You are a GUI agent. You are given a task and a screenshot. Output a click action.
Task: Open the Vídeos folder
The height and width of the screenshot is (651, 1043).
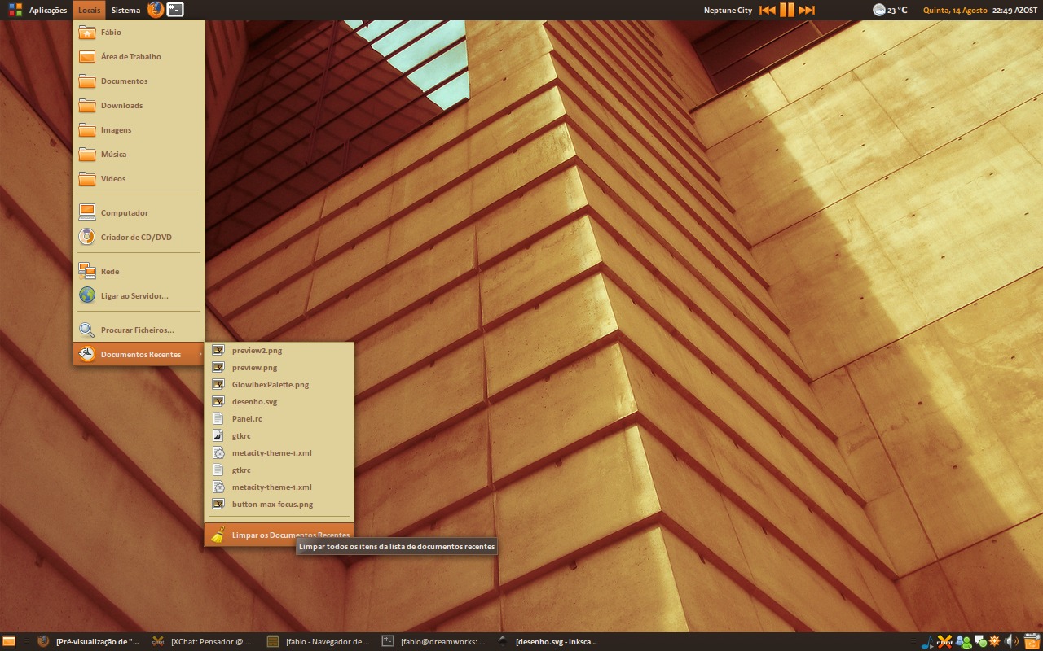139,179
